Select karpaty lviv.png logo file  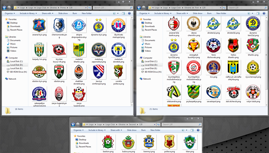pyautogui.click(x=39, y=50)
